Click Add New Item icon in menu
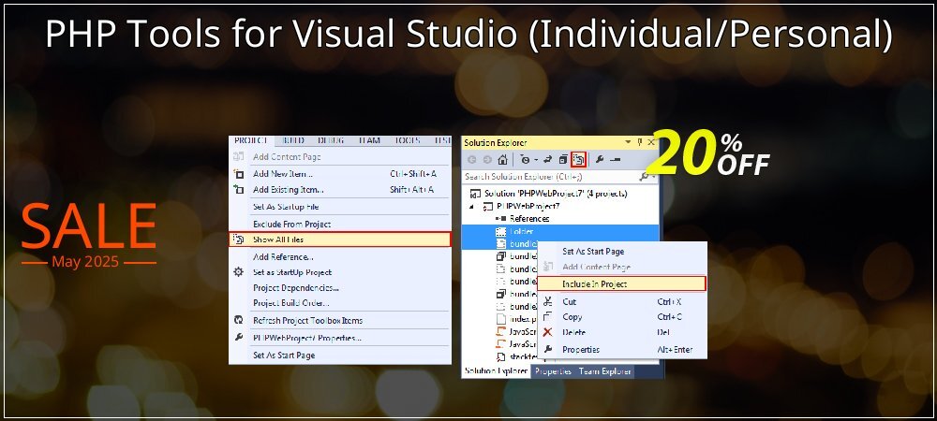The height and width of the screenshot is (421, 937). (238, 174)
